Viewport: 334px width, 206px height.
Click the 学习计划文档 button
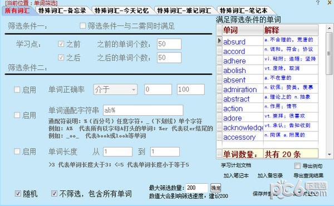236,165
